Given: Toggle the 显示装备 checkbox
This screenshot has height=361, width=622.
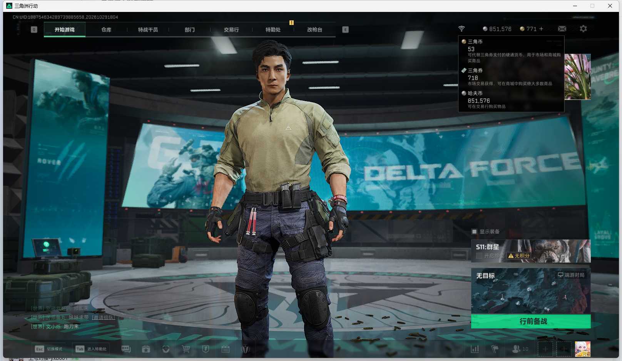Looking at the screenshot, I should point(475,231).
